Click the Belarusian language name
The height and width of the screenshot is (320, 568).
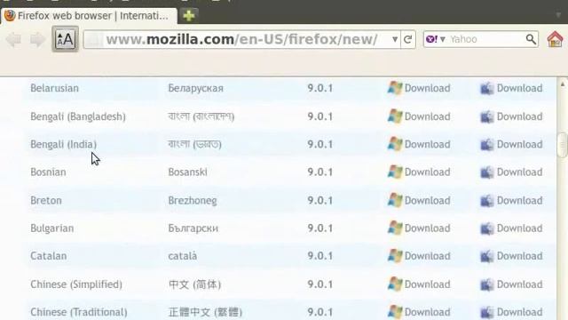(x=54, y=88)
